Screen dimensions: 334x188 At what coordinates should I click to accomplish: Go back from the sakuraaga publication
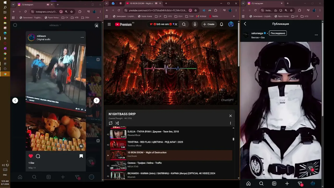pos(245,24)
